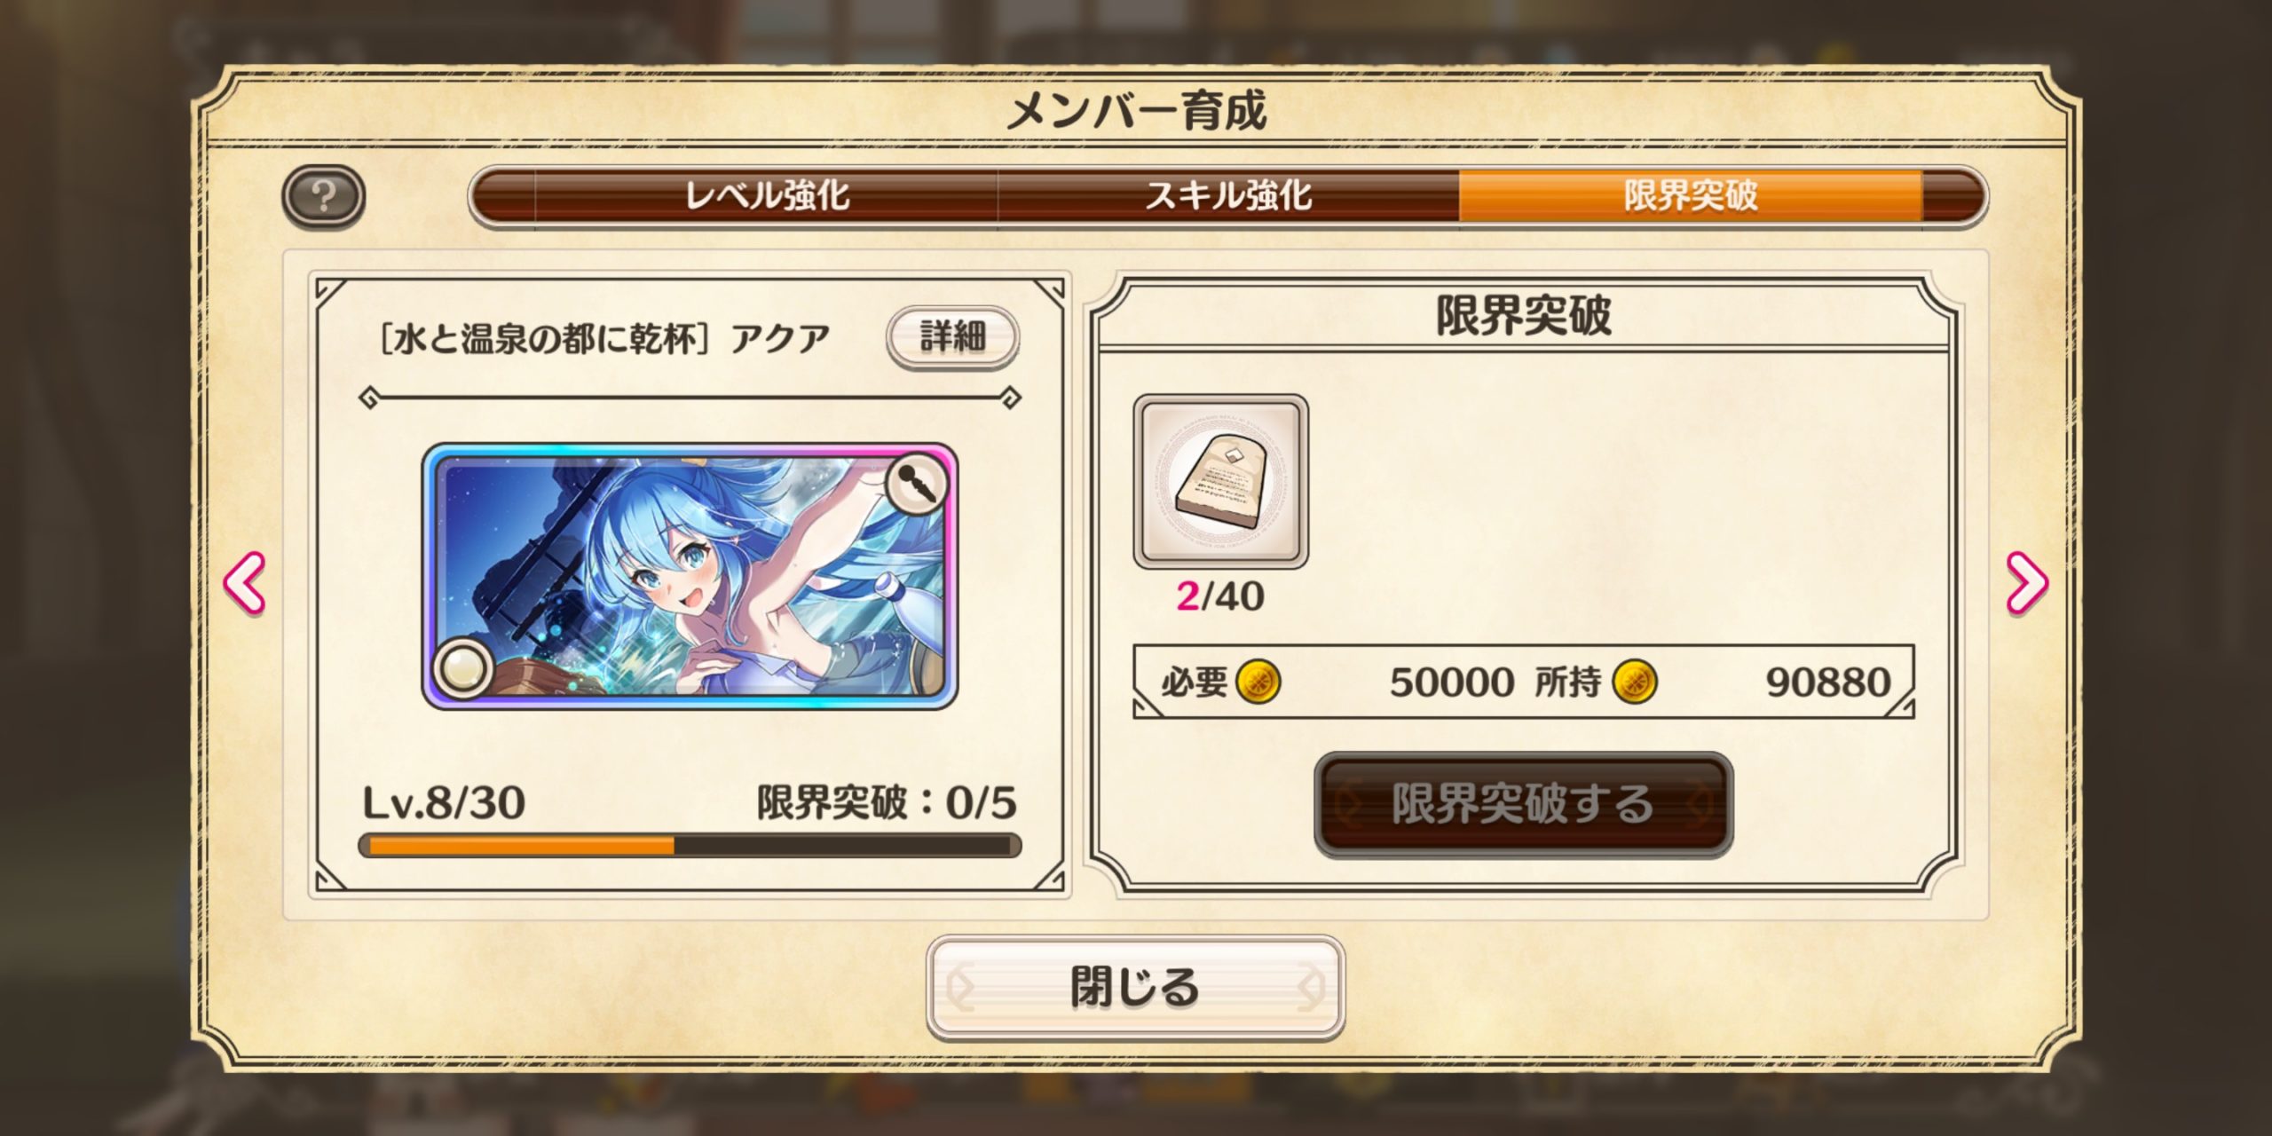The image size is (2272, 1136).
Task: Open character 詳細 details button
Action: [952, 337]
